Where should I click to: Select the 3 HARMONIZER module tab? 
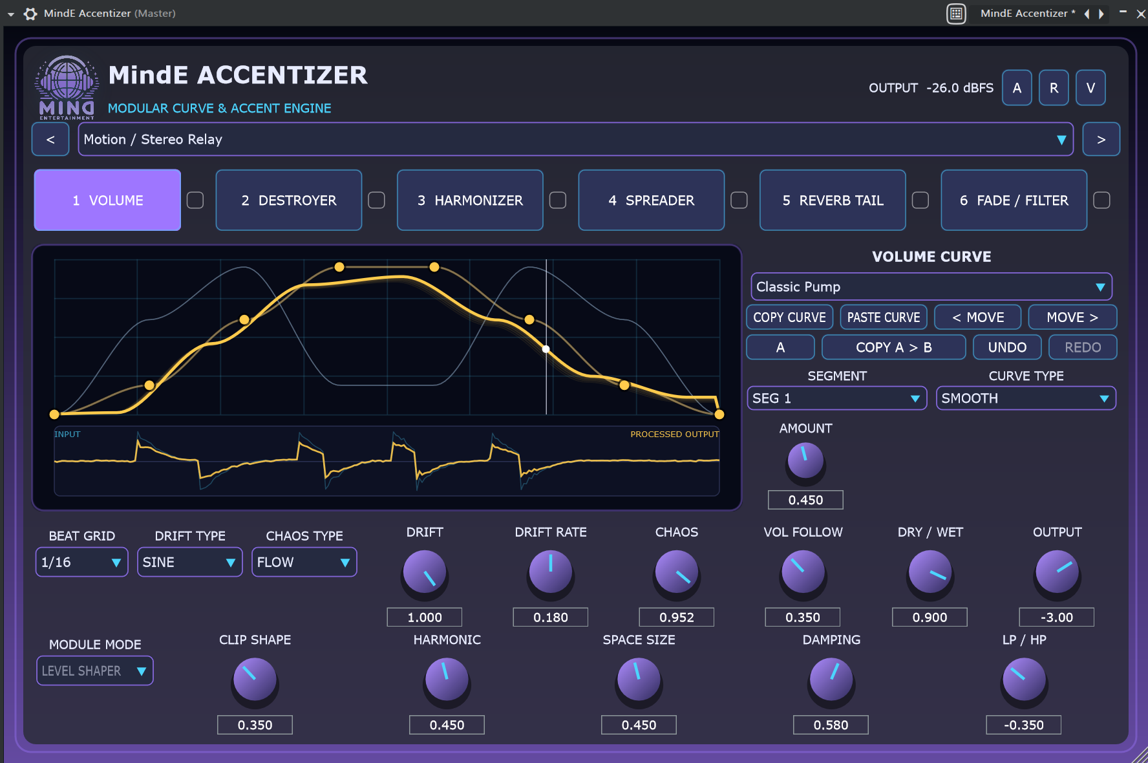470,200
